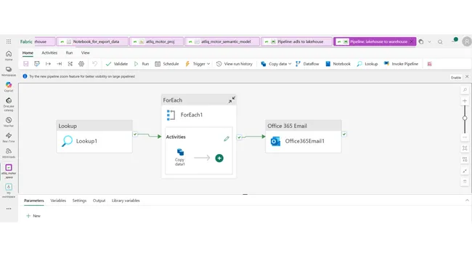This screenshot has width=472, height=266.
Task: Zoom out with the canvas minus button
Action: click(x=465, y=137)
